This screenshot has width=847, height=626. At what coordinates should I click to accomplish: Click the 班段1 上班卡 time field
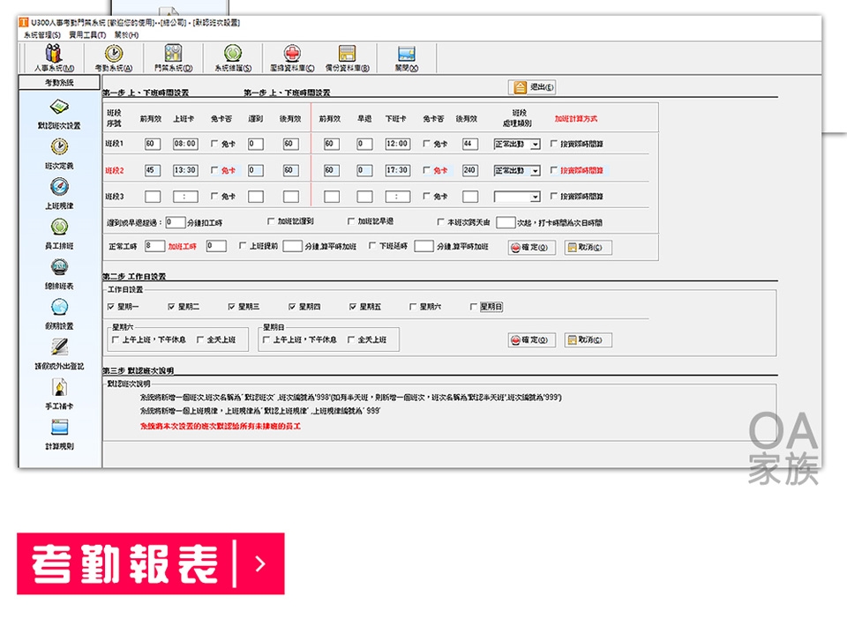point(185,144)
